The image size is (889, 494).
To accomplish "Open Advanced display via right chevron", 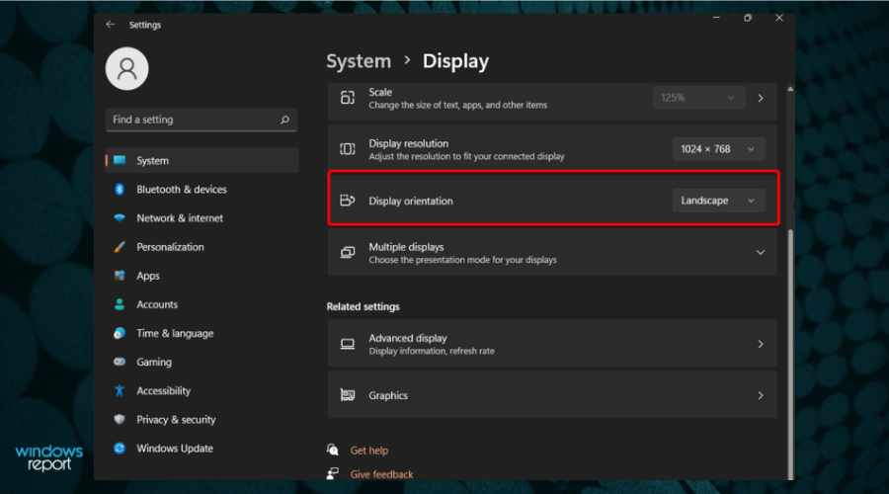I will coord(761,344).
